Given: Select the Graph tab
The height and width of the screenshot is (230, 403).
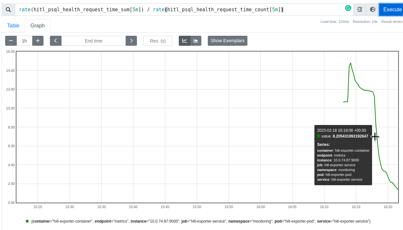Looking at the screenshot, I should tap(37, 25).
